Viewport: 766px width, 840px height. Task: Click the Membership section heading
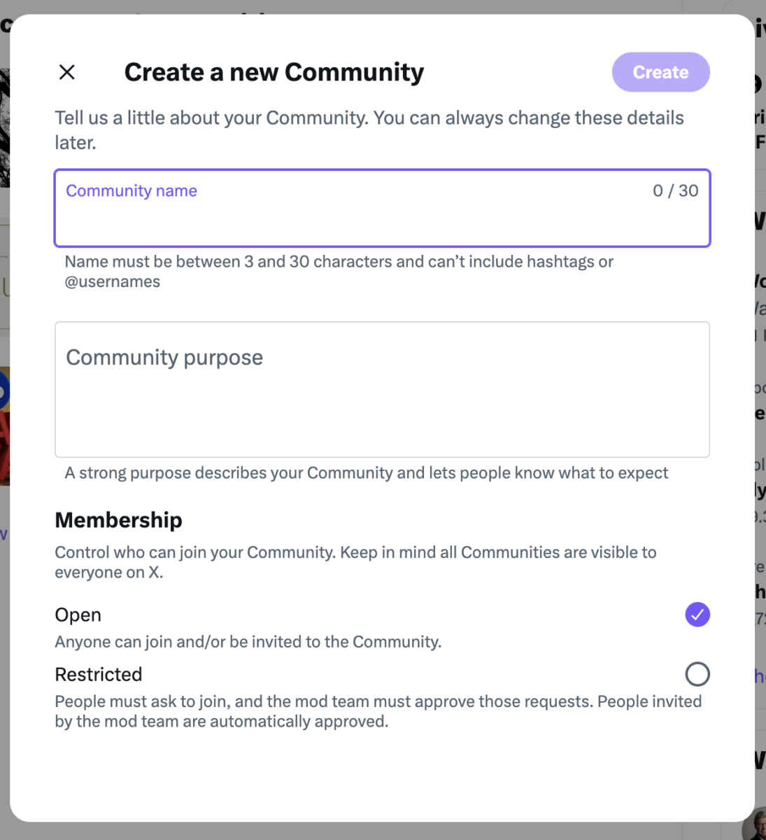(118, 519)
